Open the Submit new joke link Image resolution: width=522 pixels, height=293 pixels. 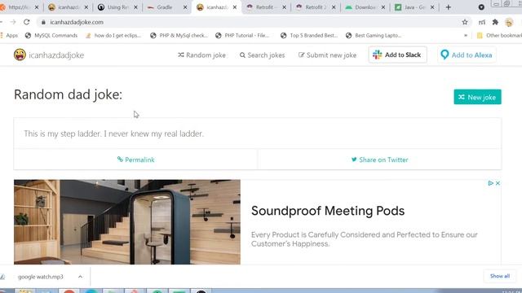(x=327, y=55)
